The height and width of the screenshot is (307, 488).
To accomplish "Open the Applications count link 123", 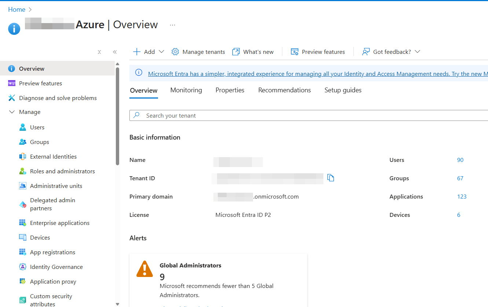I will [462, 196].
